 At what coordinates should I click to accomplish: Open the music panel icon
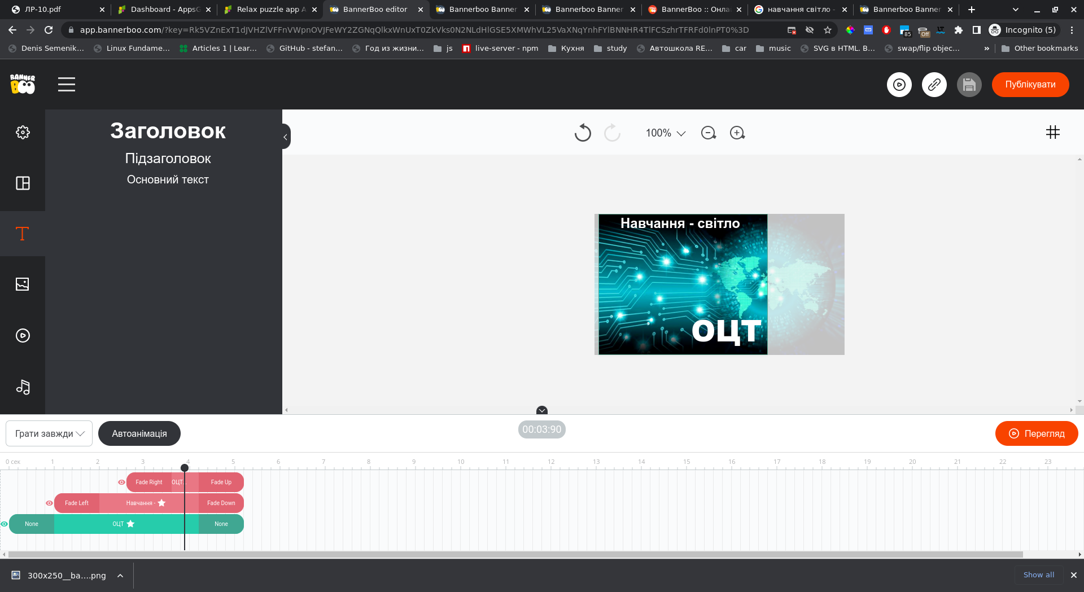[x=23, y=387]
